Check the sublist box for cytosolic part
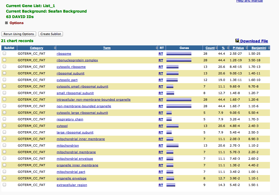Image resolution: width=279 pixels, height=195 pixels. 4,80
